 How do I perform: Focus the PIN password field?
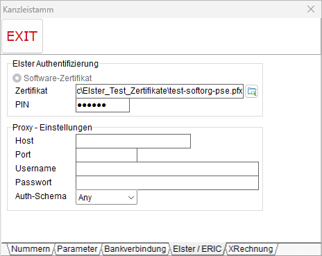[103, 105]
